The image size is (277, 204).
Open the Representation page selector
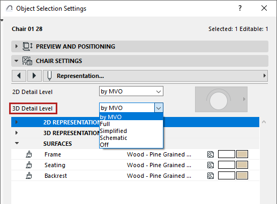[x=155, y=76]
